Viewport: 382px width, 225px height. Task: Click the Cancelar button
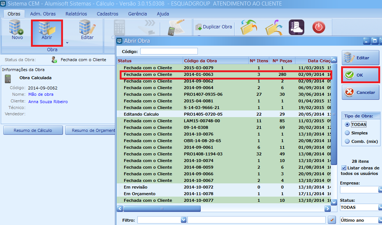(360, 92)
